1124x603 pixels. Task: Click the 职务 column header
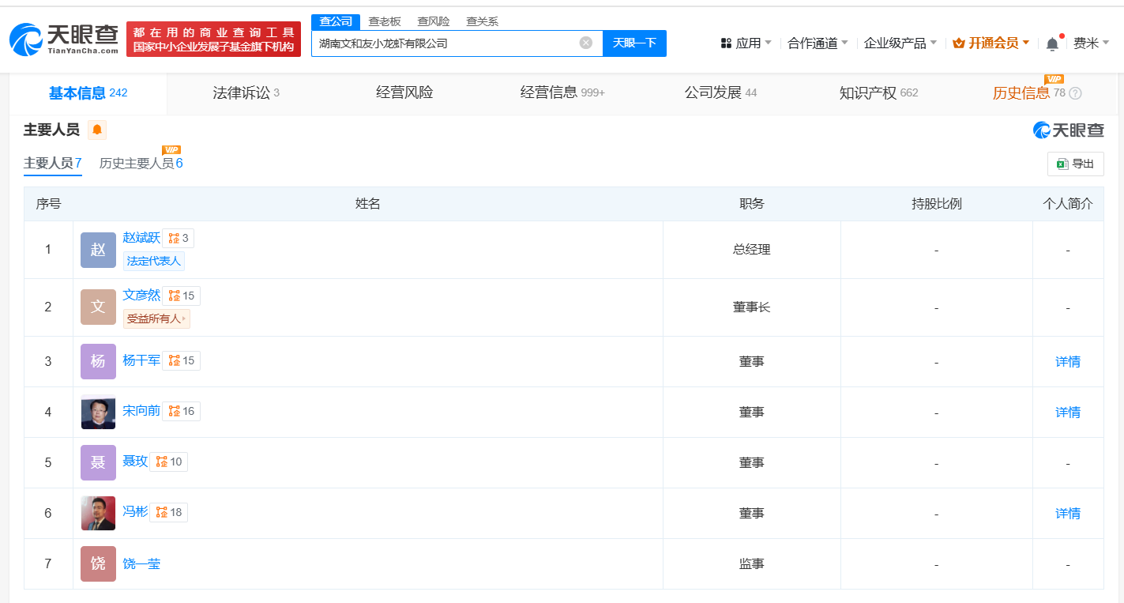coord(751,204)
